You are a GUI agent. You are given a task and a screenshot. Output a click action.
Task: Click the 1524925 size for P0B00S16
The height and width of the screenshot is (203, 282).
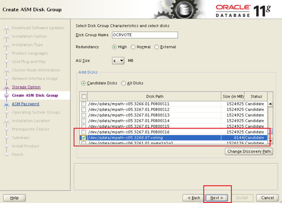pos(235,132)
